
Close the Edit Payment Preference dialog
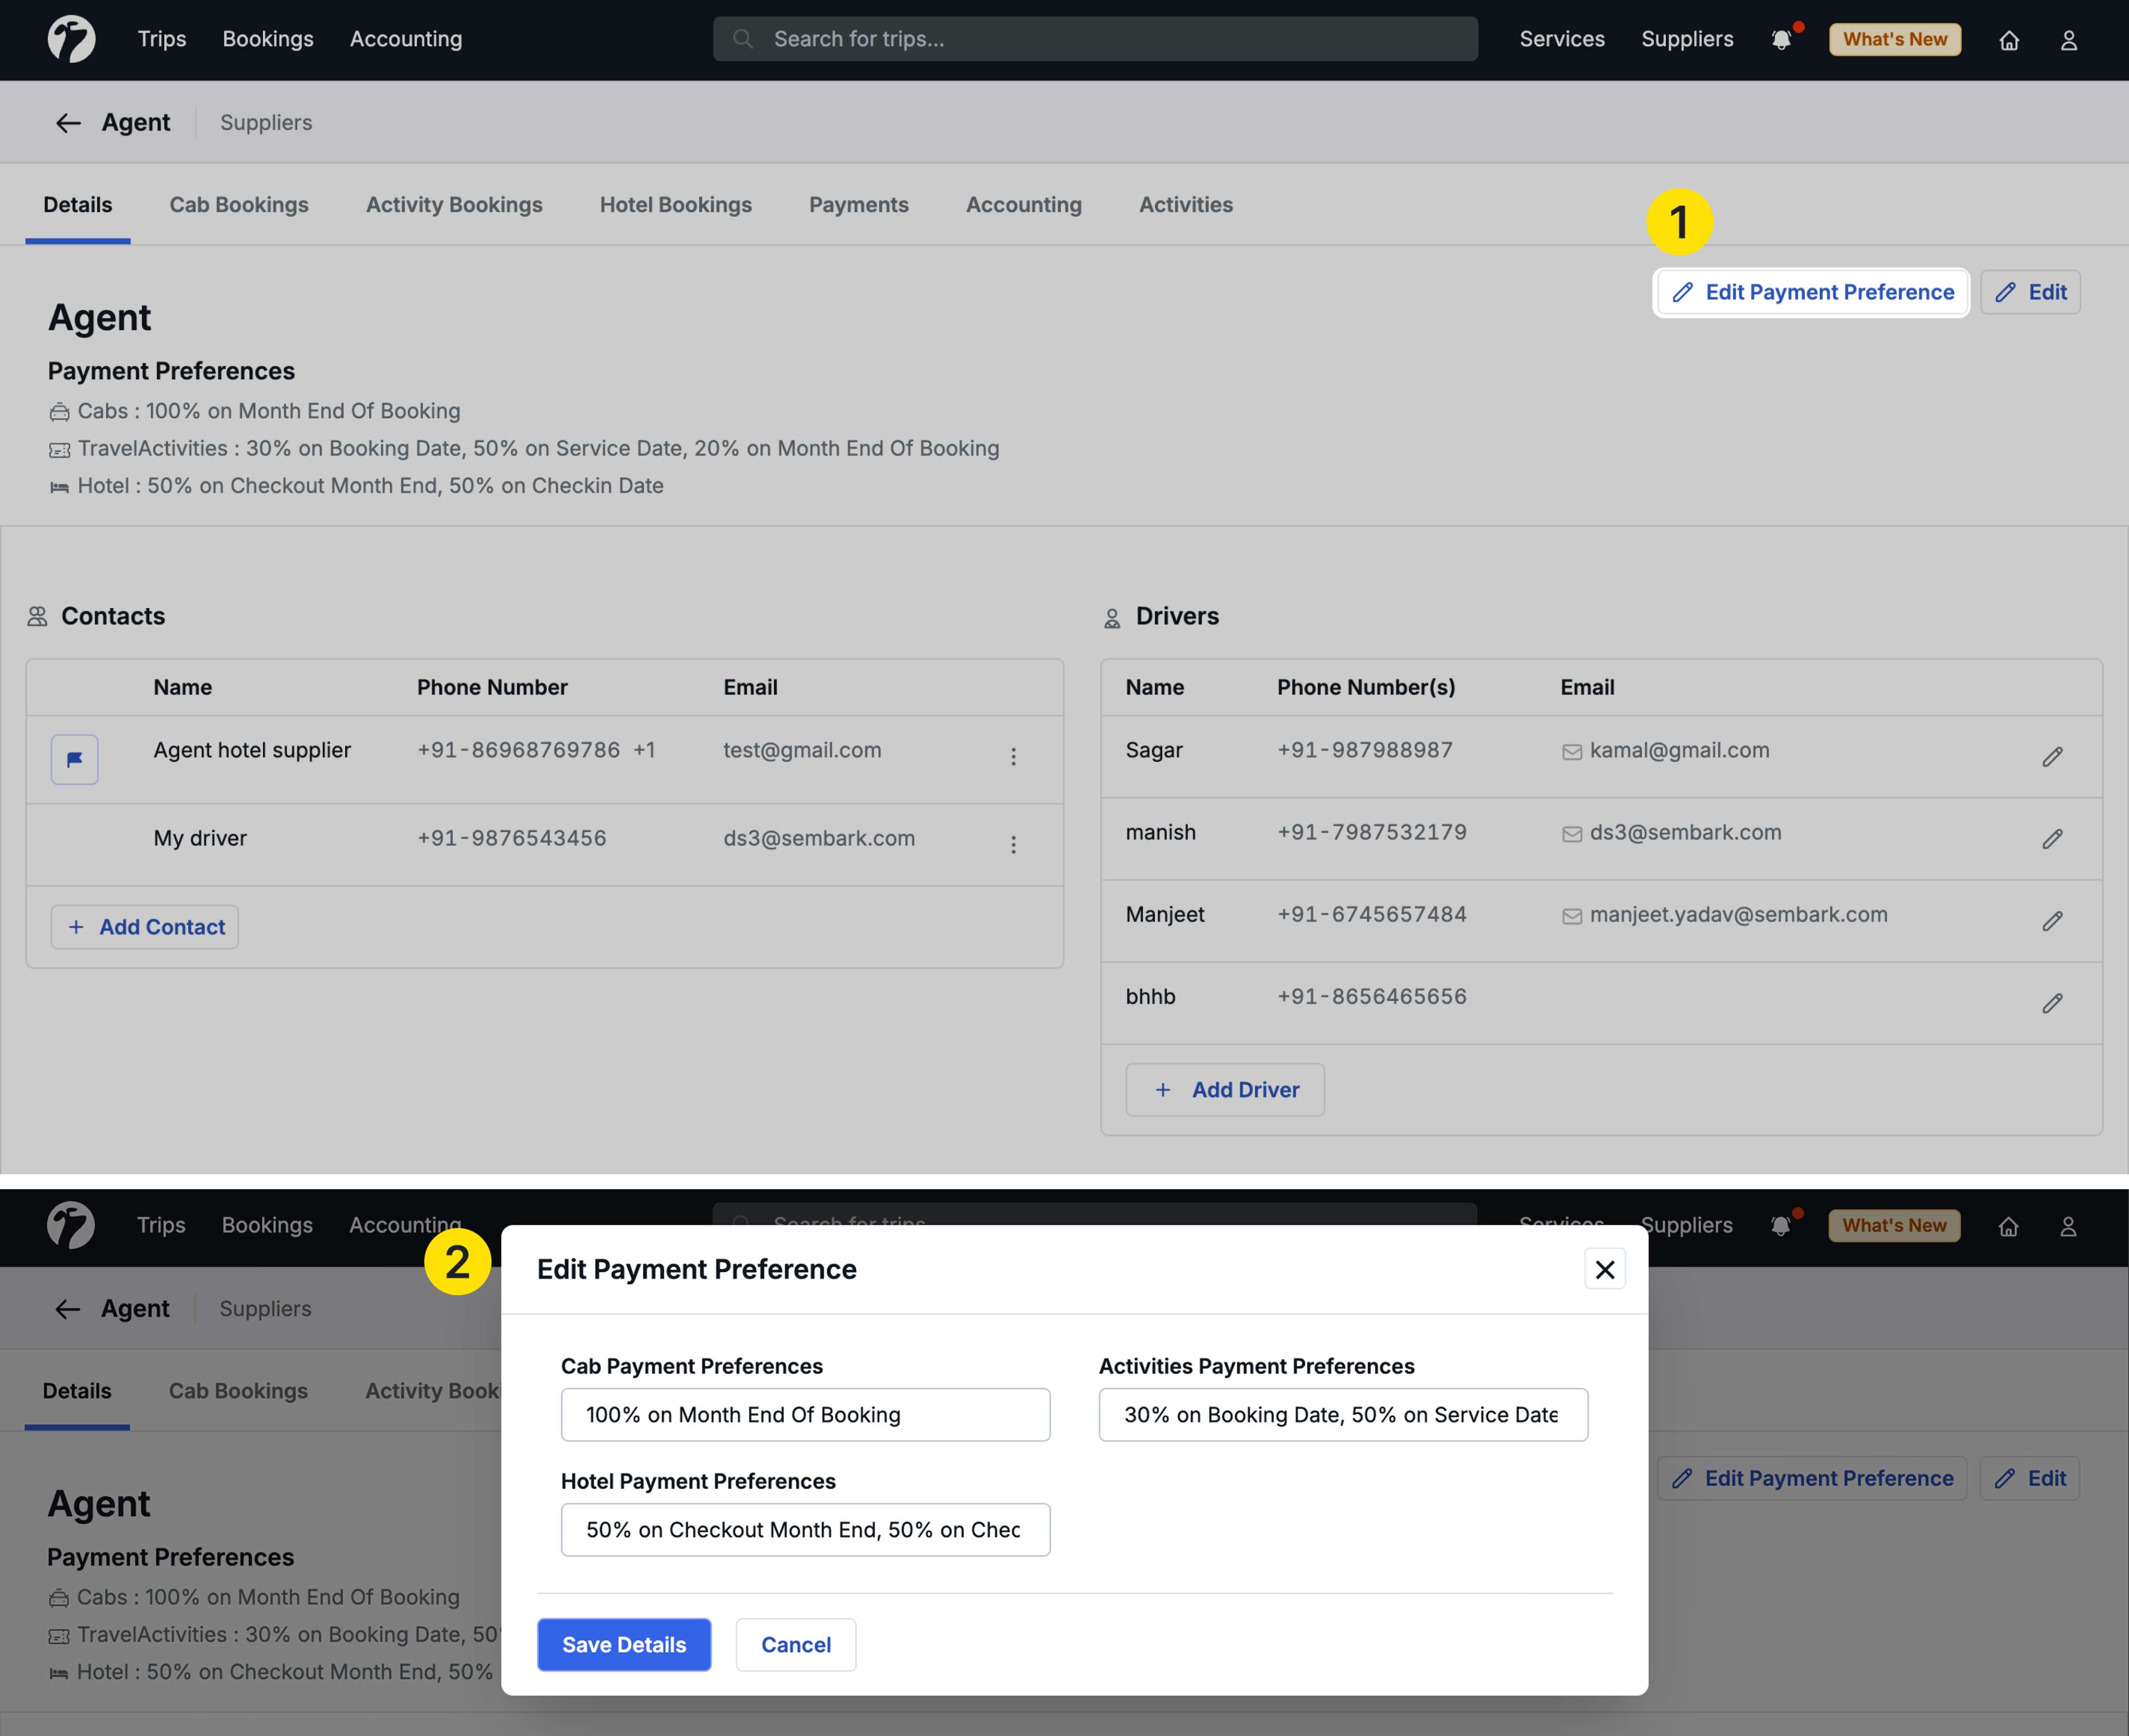click(x=1604, y=1269)
